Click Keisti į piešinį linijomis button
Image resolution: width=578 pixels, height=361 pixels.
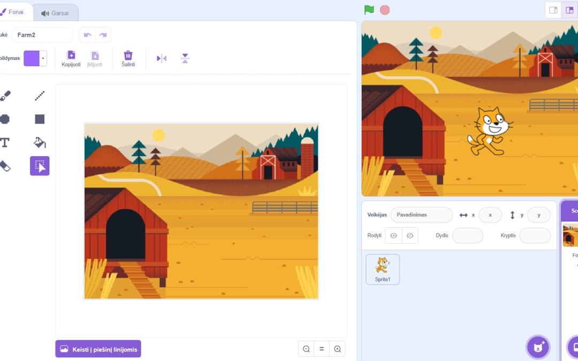[98, 349]
